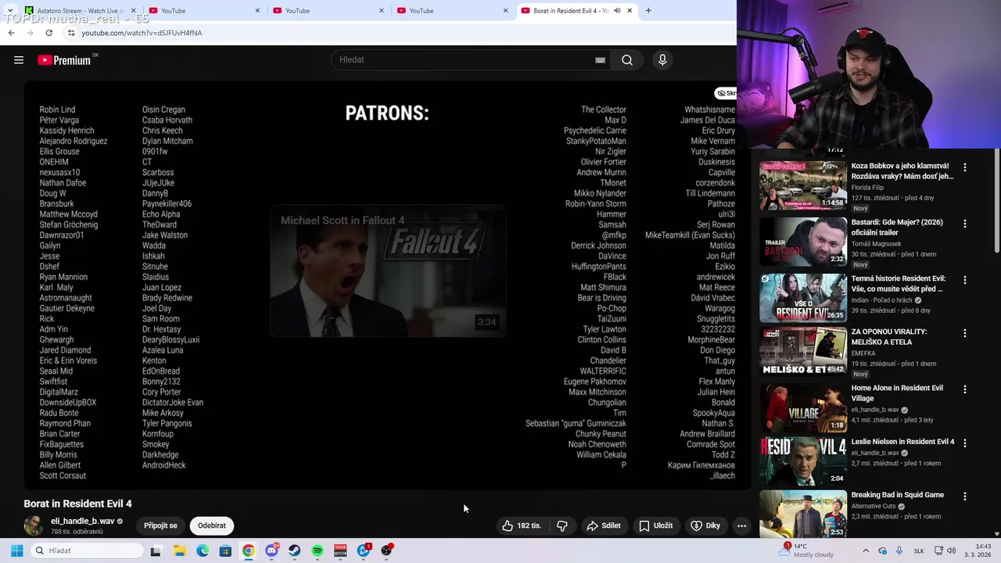
Task: Open options for ZA OPONOU VIRALITY video
Action: click(965, 333)
